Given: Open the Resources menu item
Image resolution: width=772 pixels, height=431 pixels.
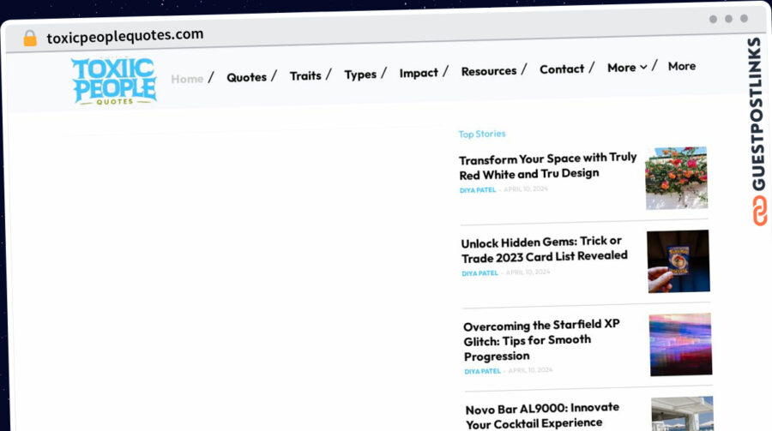Looking at the screenshot, I should (x=489, y=71).
